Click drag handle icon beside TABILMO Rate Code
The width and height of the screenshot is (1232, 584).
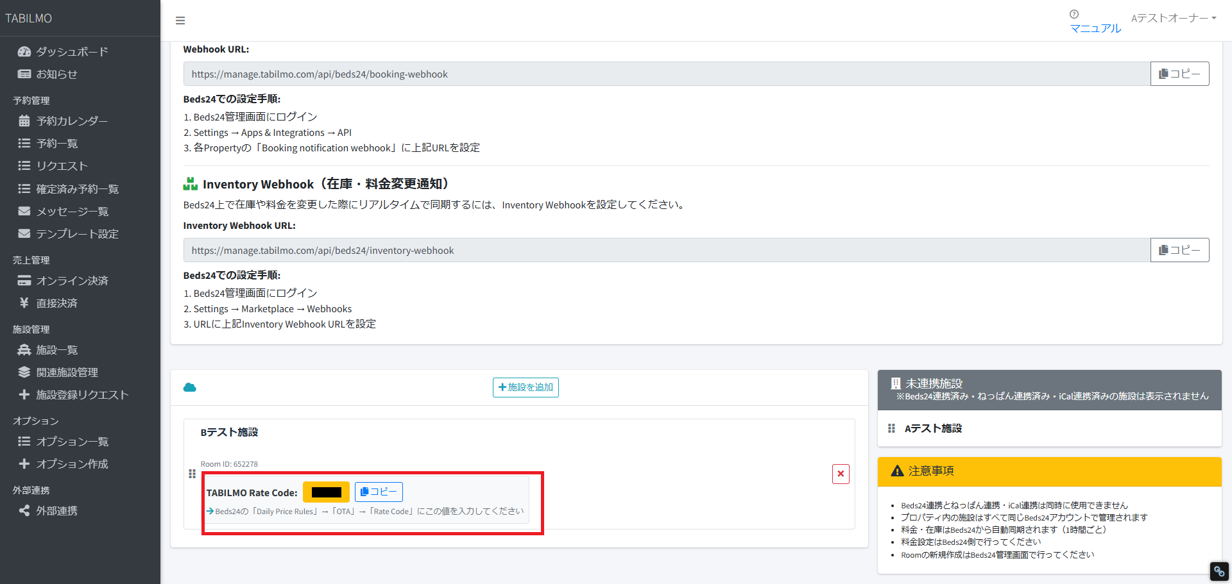pyautogui.click(x=192, y=474)
